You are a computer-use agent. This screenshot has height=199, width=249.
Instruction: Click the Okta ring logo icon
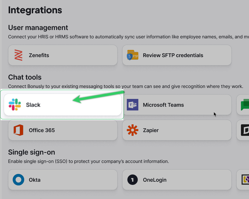coord(18,180)
